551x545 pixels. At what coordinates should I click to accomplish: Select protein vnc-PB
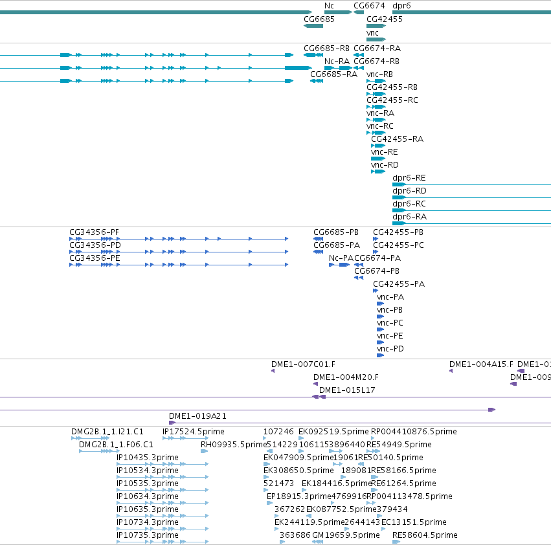[390, 310]
